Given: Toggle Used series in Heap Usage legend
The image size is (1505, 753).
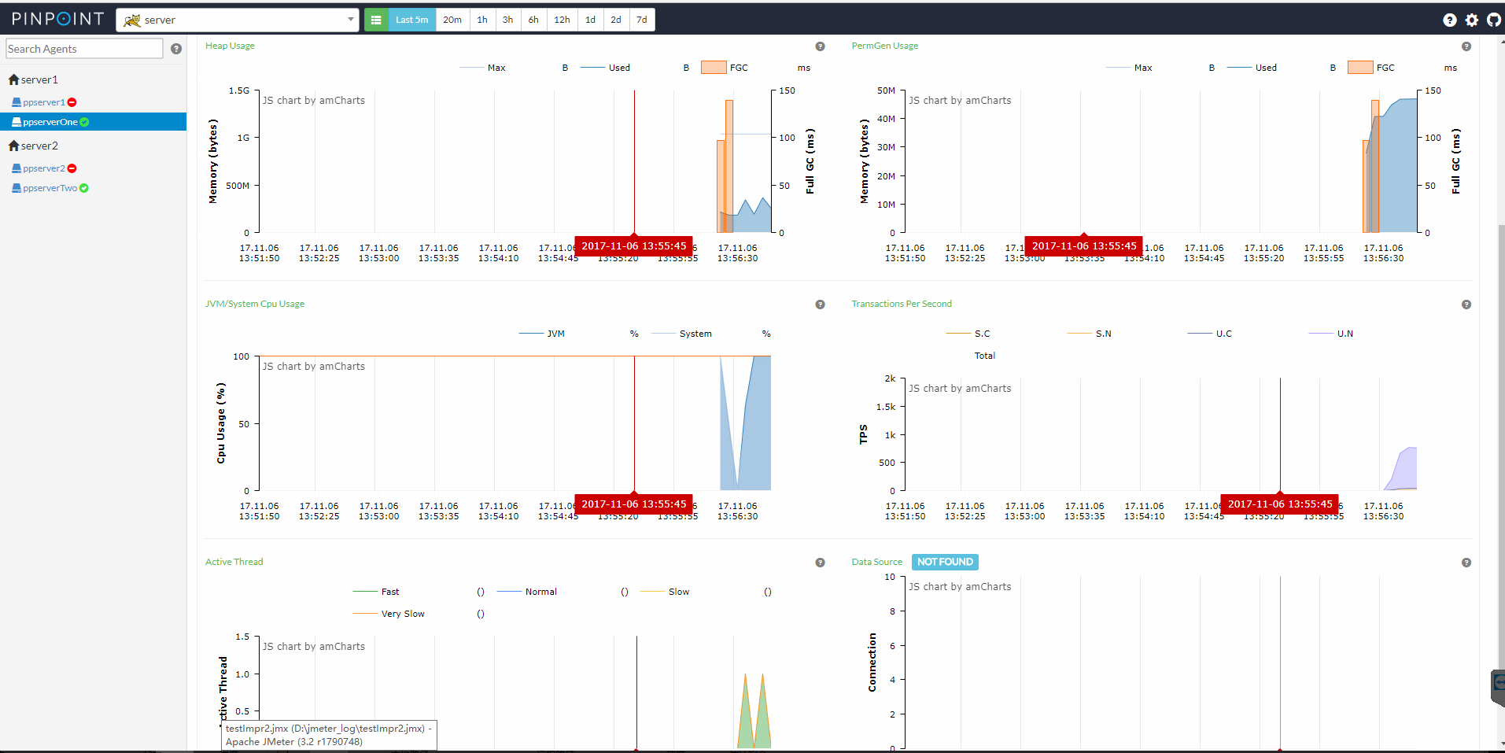Looking at the screenshot, I should (x=618, y=68).
